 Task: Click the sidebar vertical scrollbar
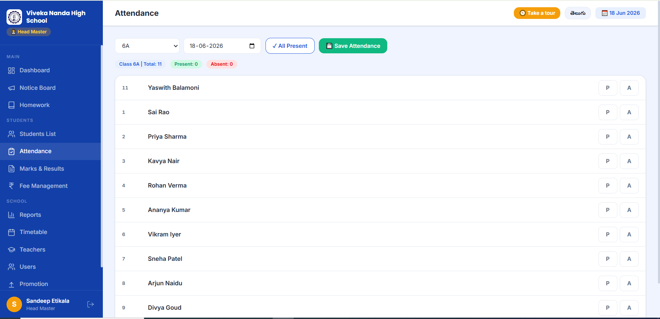[x=101, y=156]
